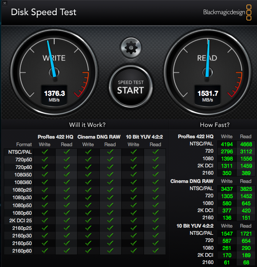The height and width of the screenshot is (267, 257).
Task: Select the Will it Work? header
Action: pyautogui.click(x=87, y=125)
